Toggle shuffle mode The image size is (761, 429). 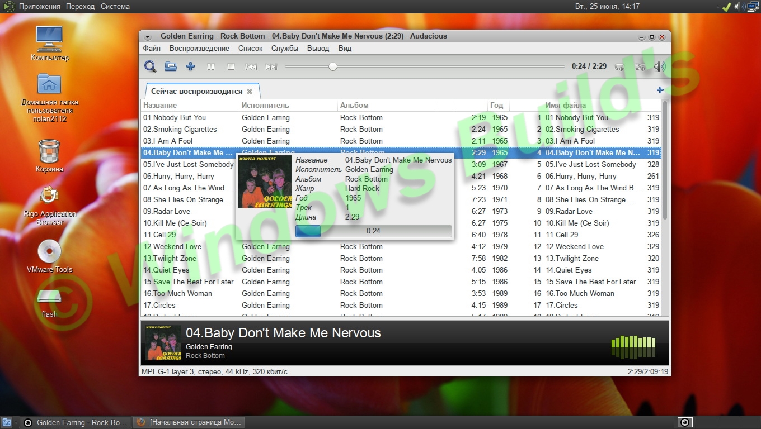click(640, 66)
